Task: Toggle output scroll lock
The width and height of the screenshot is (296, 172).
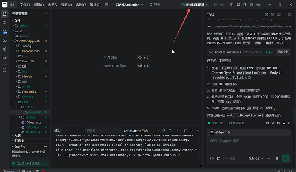Action: pyautogui.click(x=170, y=130)
